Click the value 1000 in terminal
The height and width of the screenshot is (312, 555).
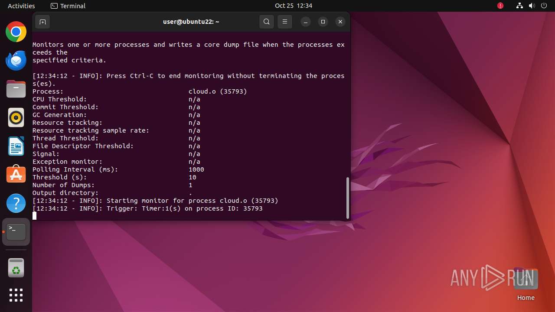pyautogui.click(x=196, y=169)
